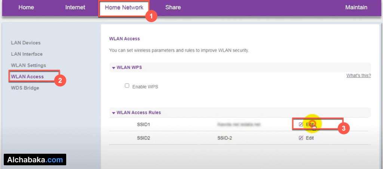Select the Home Network tab
Image resolution: width=383 pixels, height=169 pixels.
click(x=124, y=7)
